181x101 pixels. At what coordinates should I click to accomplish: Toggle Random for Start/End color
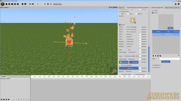tap(140, 62)
